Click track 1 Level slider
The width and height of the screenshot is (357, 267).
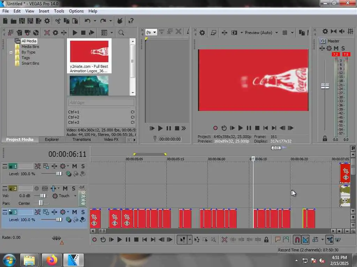pyautogui.click(x=59, y=174)
